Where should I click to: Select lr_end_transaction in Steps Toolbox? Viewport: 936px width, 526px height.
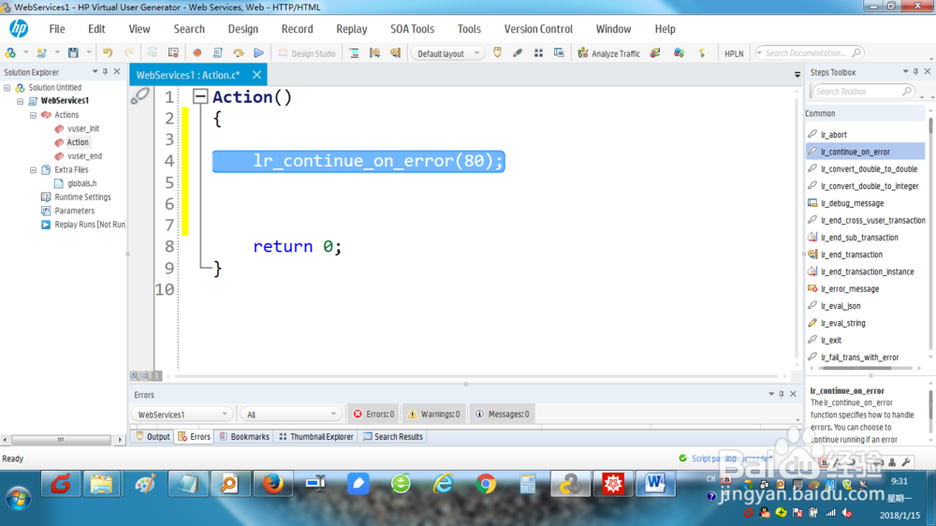851,255
